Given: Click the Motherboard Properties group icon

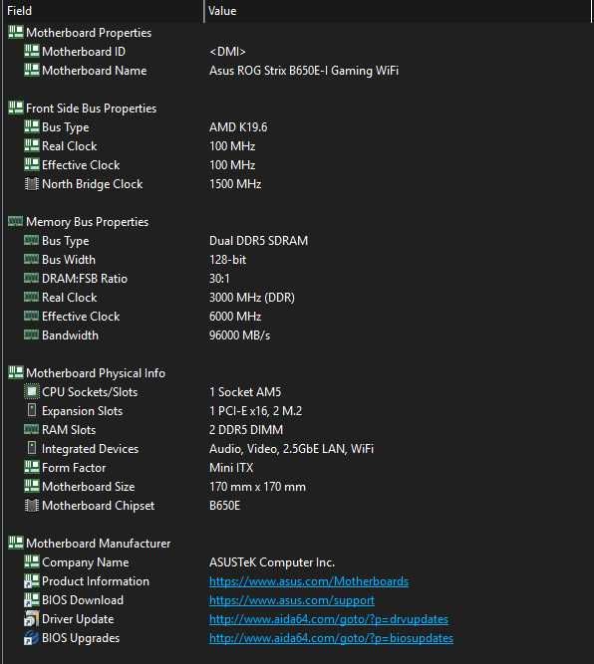Looking at the screenshot, I should (x=16, y=32).
